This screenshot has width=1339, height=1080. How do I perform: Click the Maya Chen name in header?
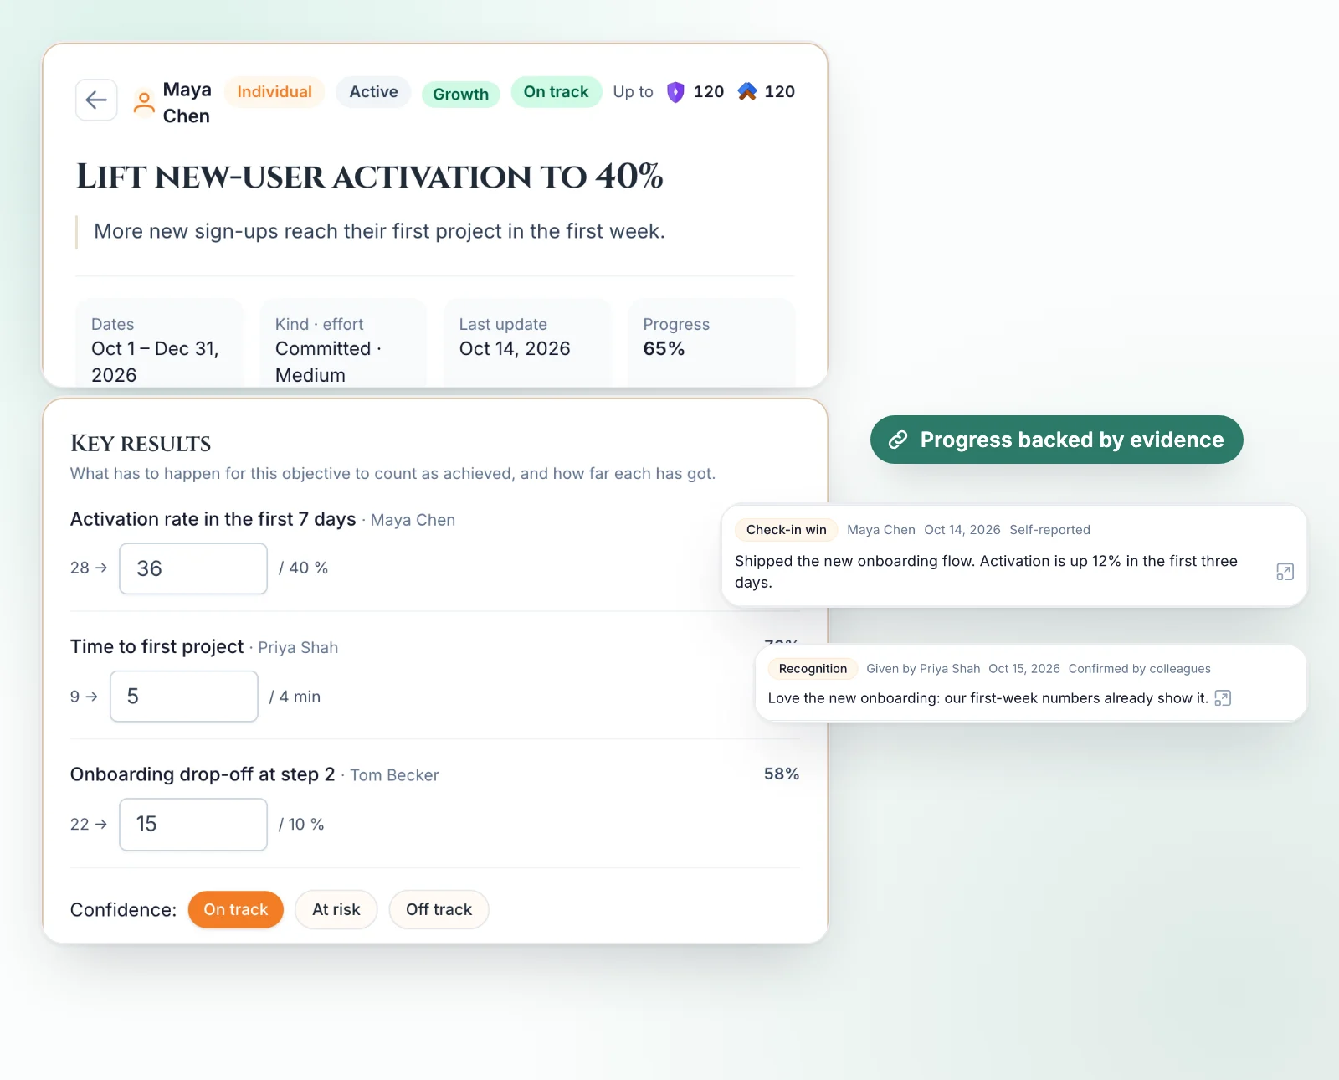tap(187, 103)
